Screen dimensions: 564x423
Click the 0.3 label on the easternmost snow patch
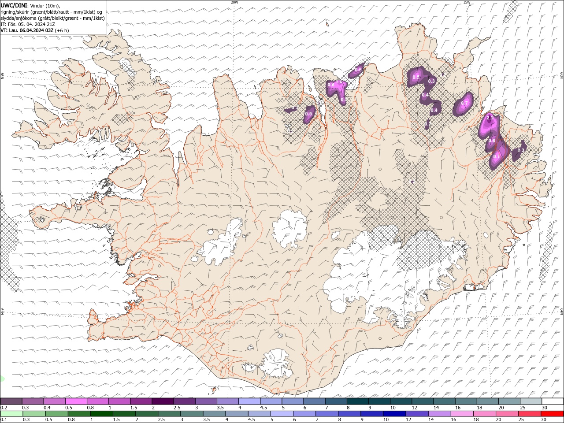pos(521,150)
